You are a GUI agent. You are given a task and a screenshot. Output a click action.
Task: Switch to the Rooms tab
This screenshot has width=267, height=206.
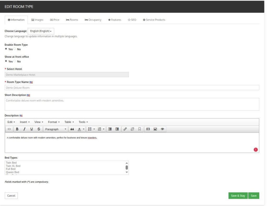coord(72,20)
